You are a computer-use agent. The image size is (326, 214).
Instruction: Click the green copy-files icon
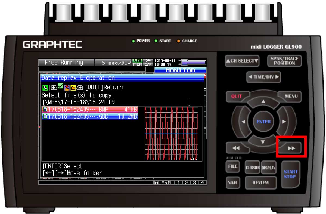point(45,88)
